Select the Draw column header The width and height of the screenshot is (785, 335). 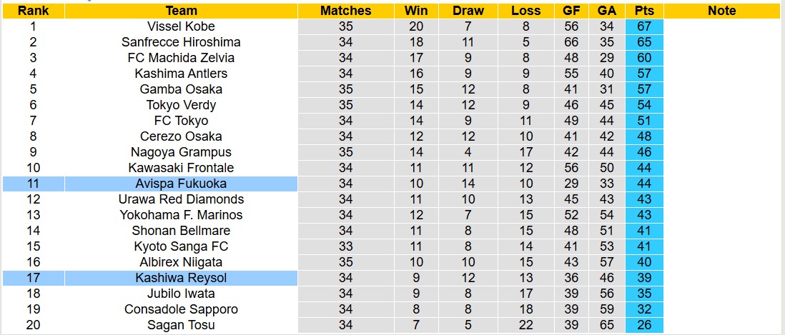pyautogui.click(x=468, y=11)
